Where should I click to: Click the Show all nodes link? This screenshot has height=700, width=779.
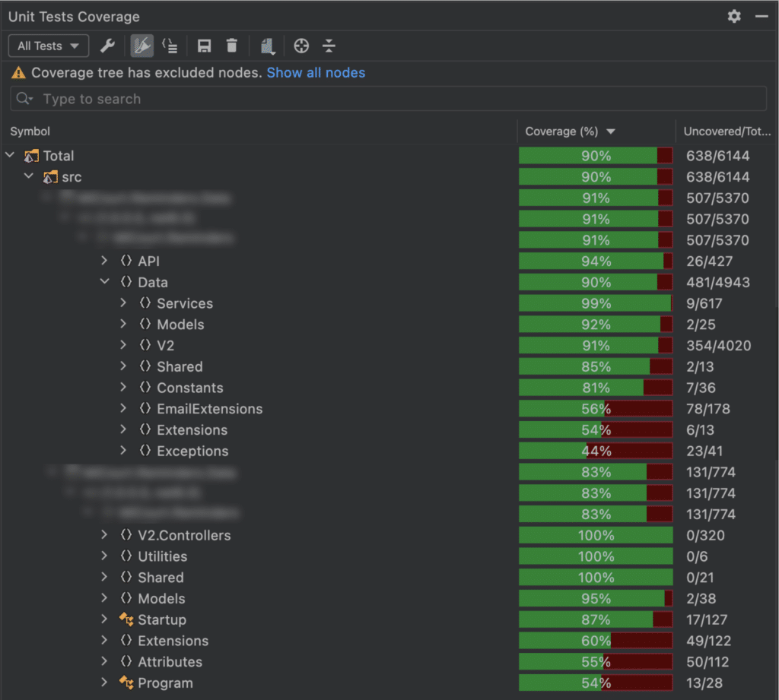pyautogui.click(x=316, y=72)
